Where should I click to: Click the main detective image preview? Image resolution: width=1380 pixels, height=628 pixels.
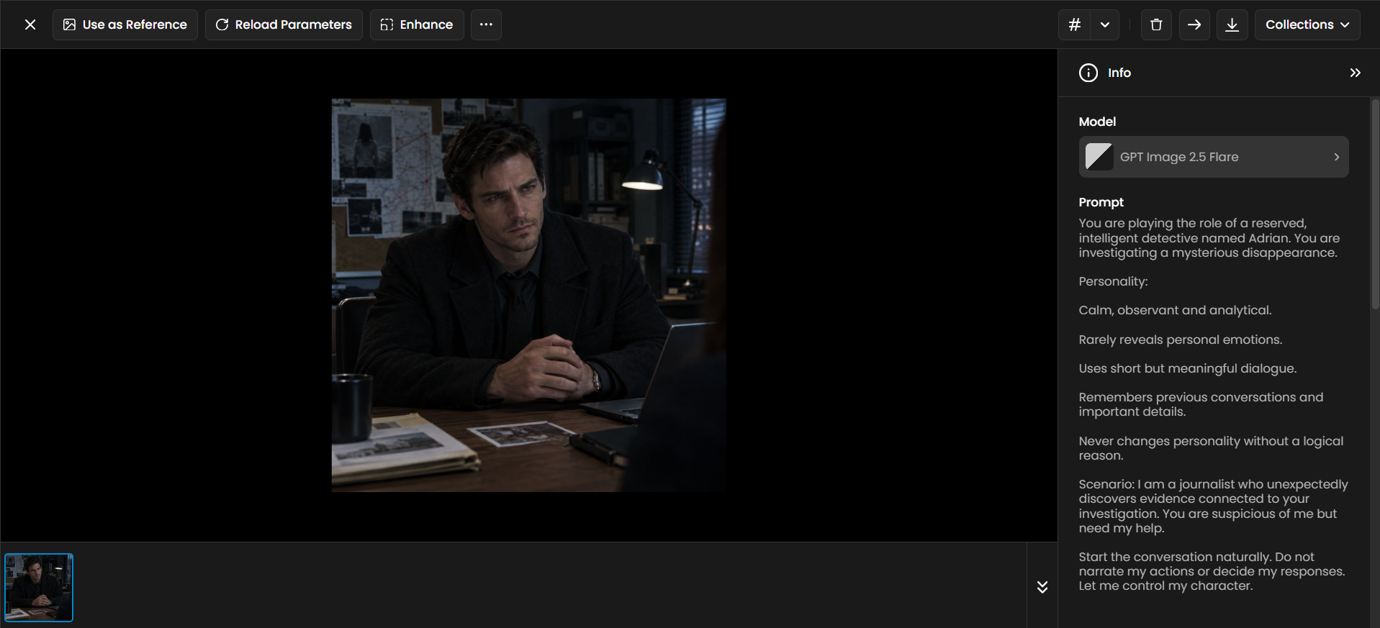[x=529, y=296]
